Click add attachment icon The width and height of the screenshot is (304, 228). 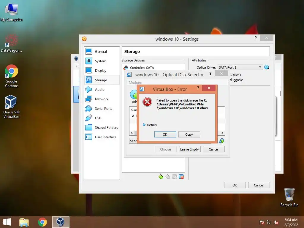click(175, 177)
